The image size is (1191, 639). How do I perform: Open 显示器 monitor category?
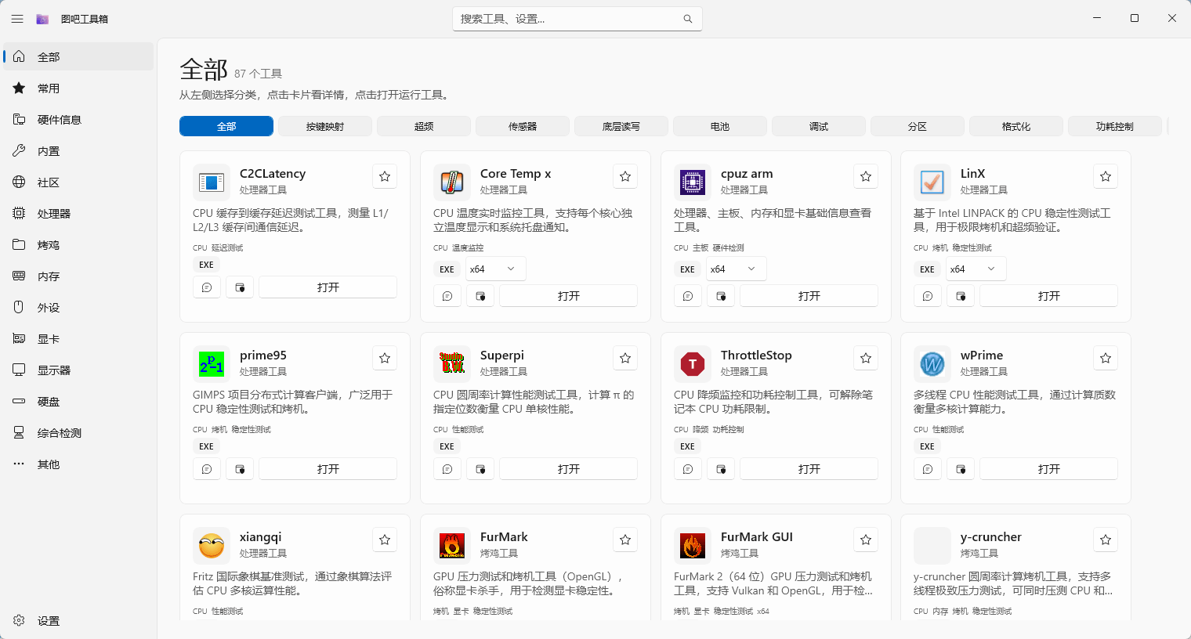pos(78,370)
